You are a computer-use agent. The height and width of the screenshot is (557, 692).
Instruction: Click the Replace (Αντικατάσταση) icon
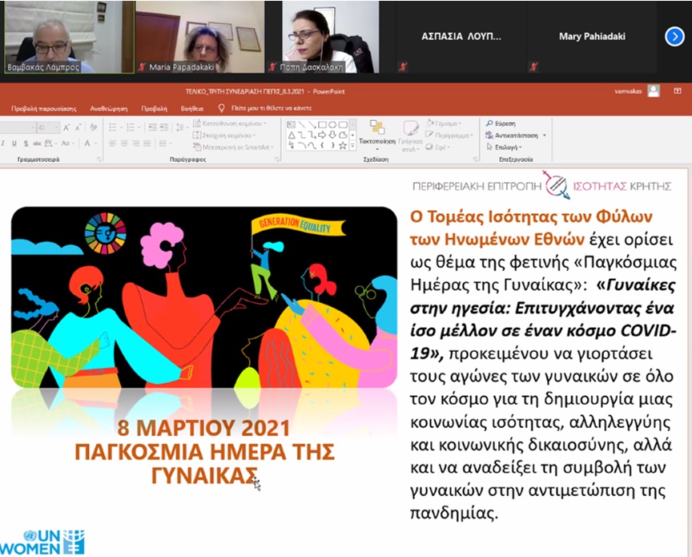point(489,135)
